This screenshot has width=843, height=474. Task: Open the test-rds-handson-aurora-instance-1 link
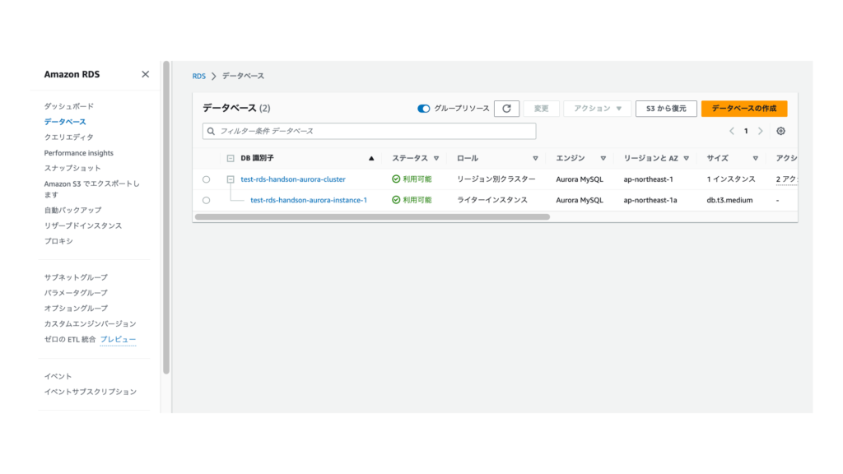point(309,200)
